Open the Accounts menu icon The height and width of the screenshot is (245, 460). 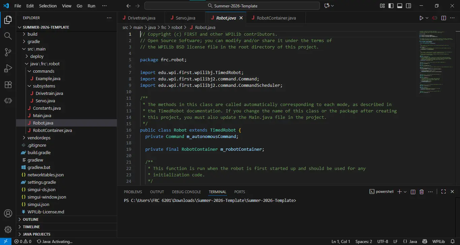pos(8,213)
